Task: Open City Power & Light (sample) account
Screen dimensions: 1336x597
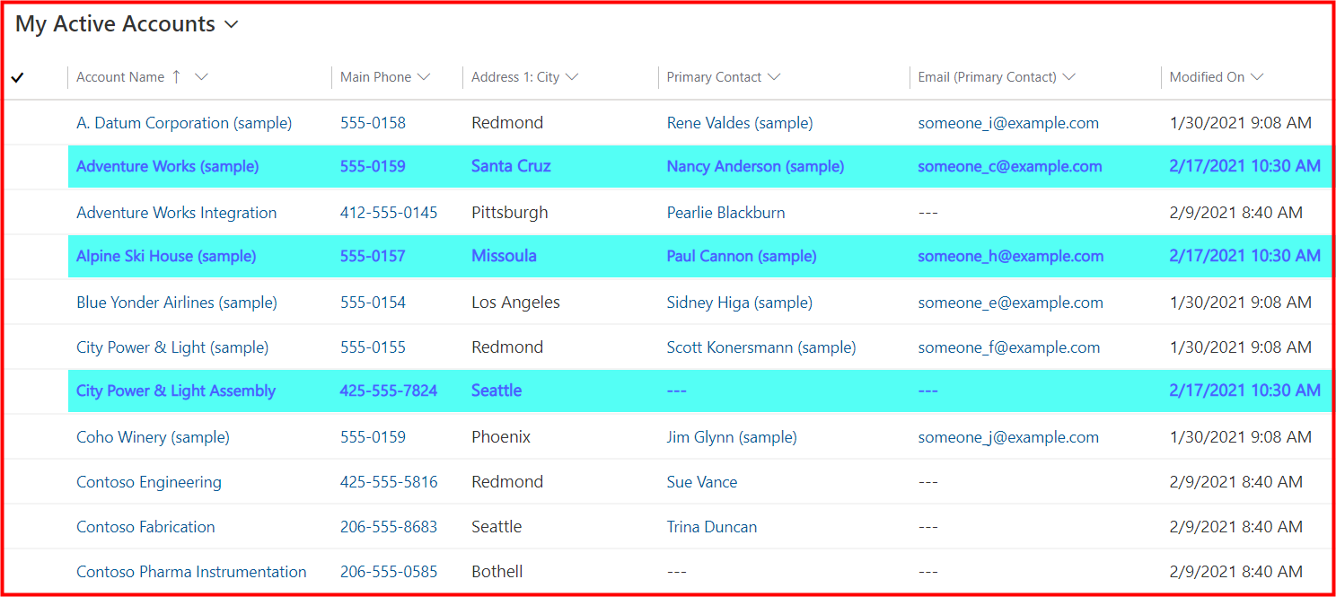Action: 172,347
